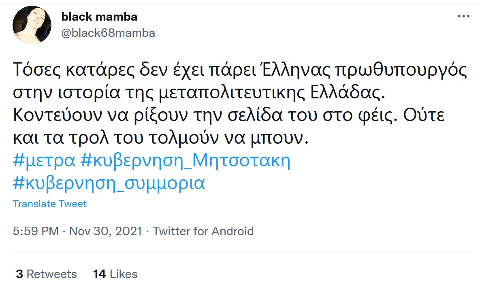The image size is (480, 289).
Task: Click the Nov 30, 2021 date
Action: pyautogui.click(x=106, y=231)
